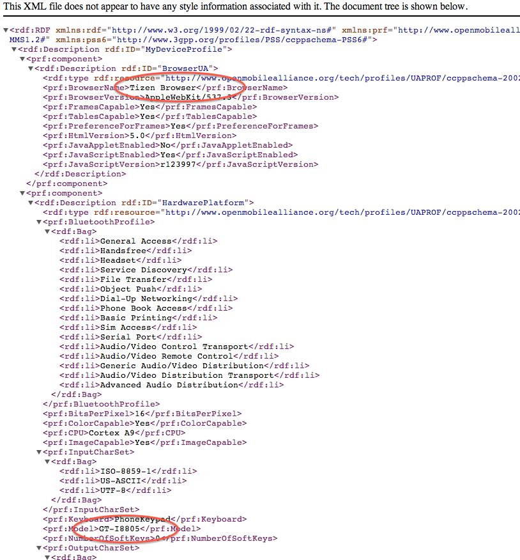The image size is (520, 560).
Task: Collapse the HardwarePlatform Description node
Action: (31, 203)
